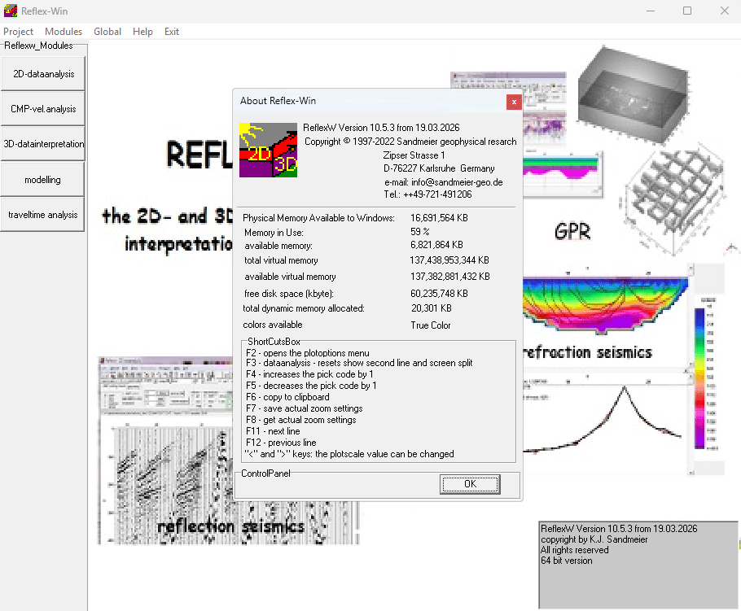The height and width of the screenshot is (611, 741).
Task: Click the F4 increases pick code line
Action: pos(309,374)
